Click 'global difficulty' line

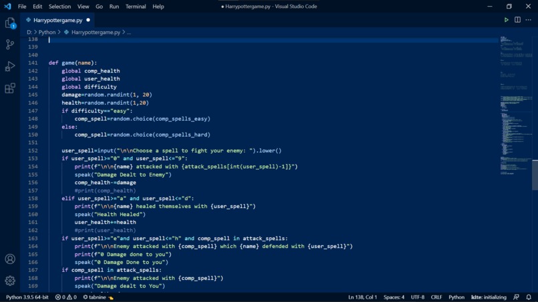89,87
